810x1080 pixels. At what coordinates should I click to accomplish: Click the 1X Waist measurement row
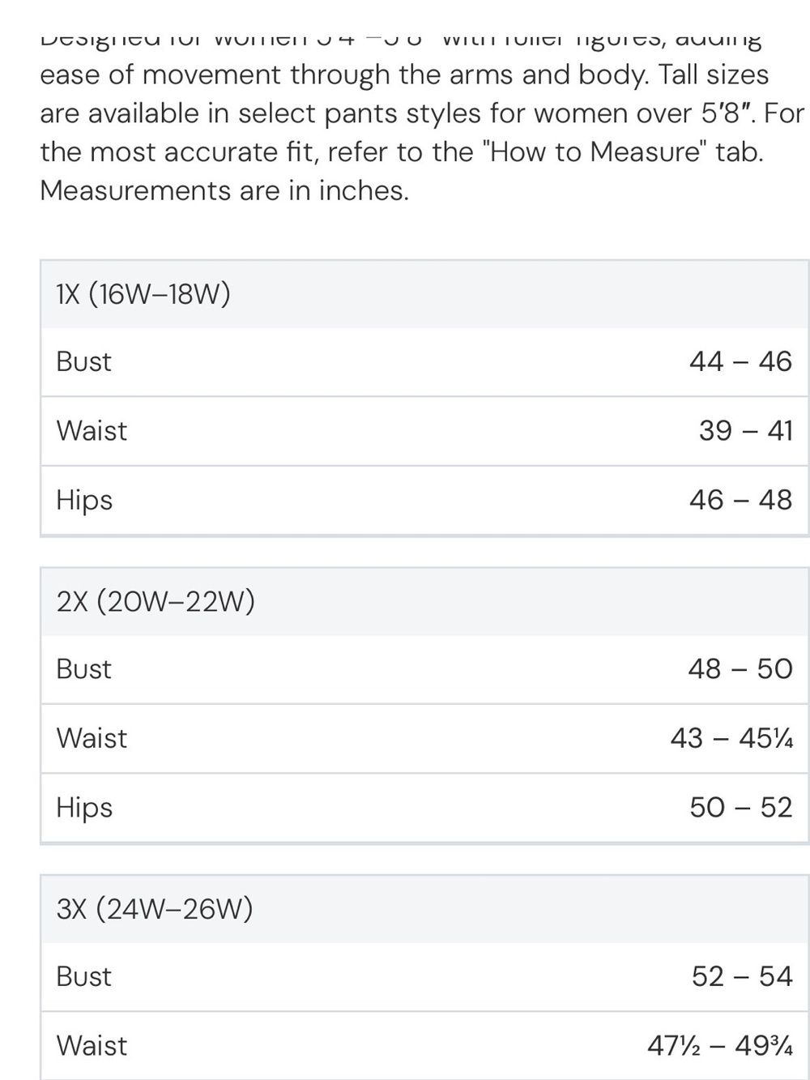point(425,431)
